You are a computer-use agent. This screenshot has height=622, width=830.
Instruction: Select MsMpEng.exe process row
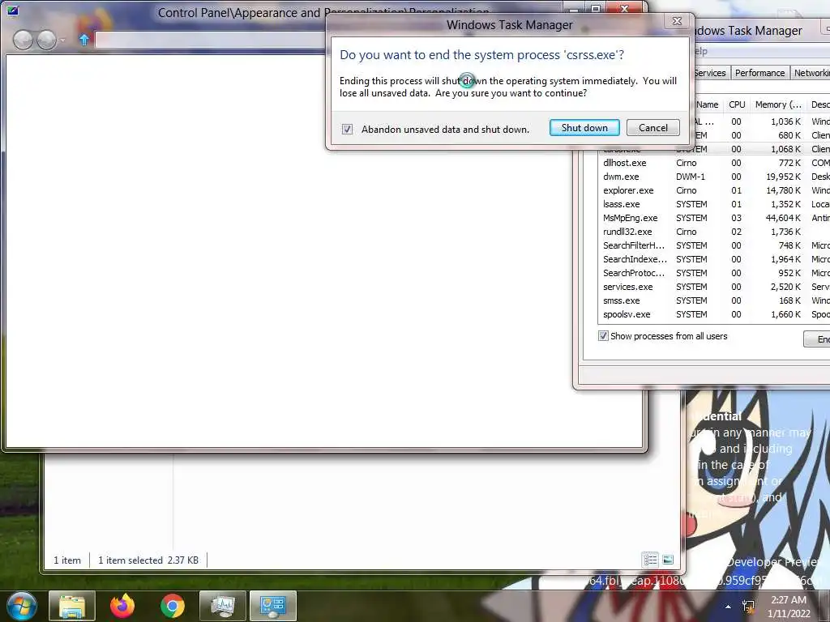point(713,218)
